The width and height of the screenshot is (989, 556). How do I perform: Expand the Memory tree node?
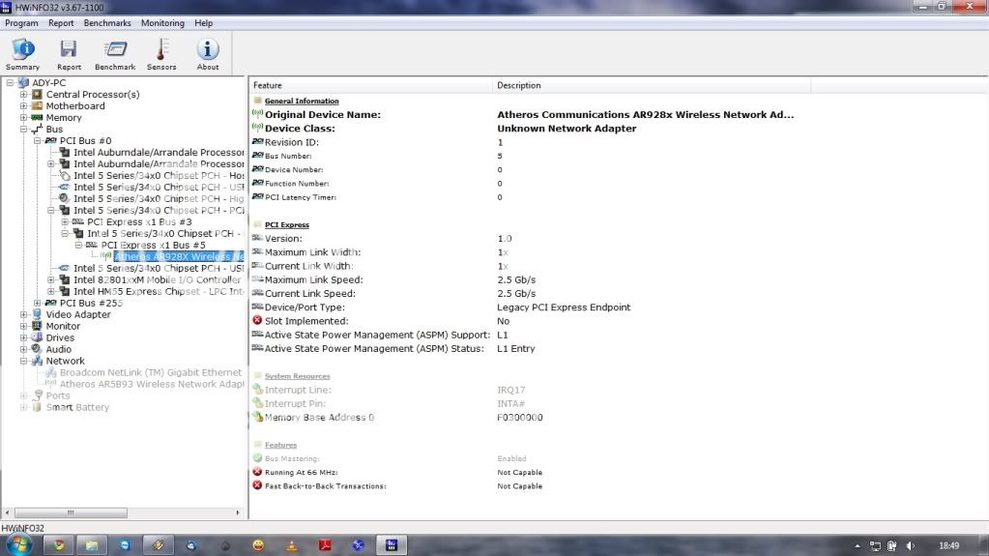[x=23, y=117]
